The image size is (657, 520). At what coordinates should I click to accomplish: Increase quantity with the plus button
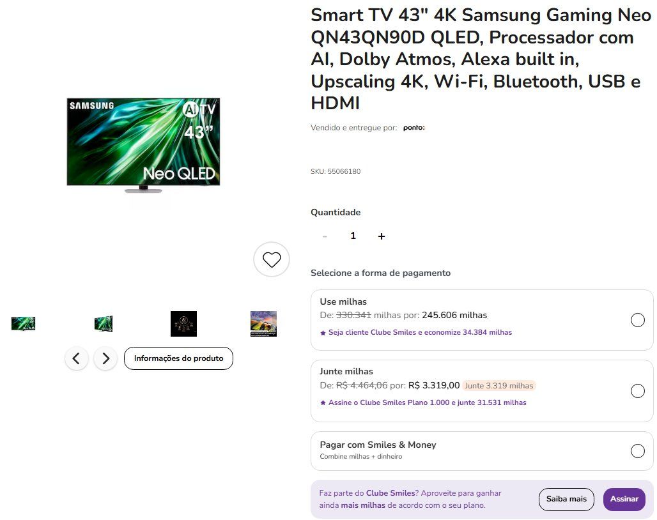382,236
